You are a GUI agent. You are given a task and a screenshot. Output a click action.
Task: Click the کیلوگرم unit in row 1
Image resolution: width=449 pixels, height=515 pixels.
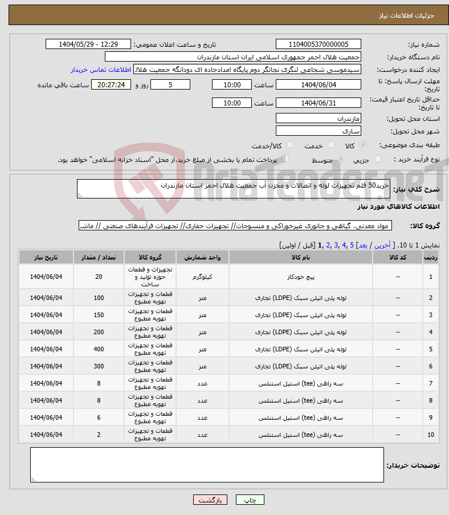pos(202,277)
